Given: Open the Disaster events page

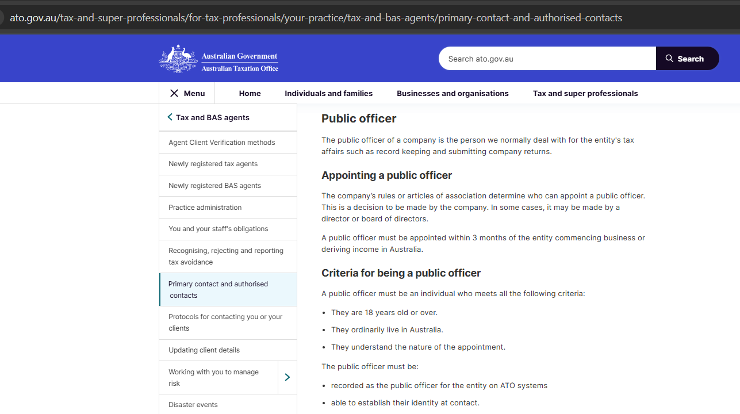Looking at the screenshot, I should [228, 404].
